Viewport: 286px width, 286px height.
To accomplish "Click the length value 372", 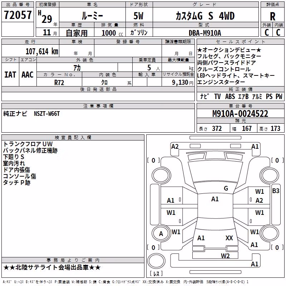I will click(x=217, y=129).
